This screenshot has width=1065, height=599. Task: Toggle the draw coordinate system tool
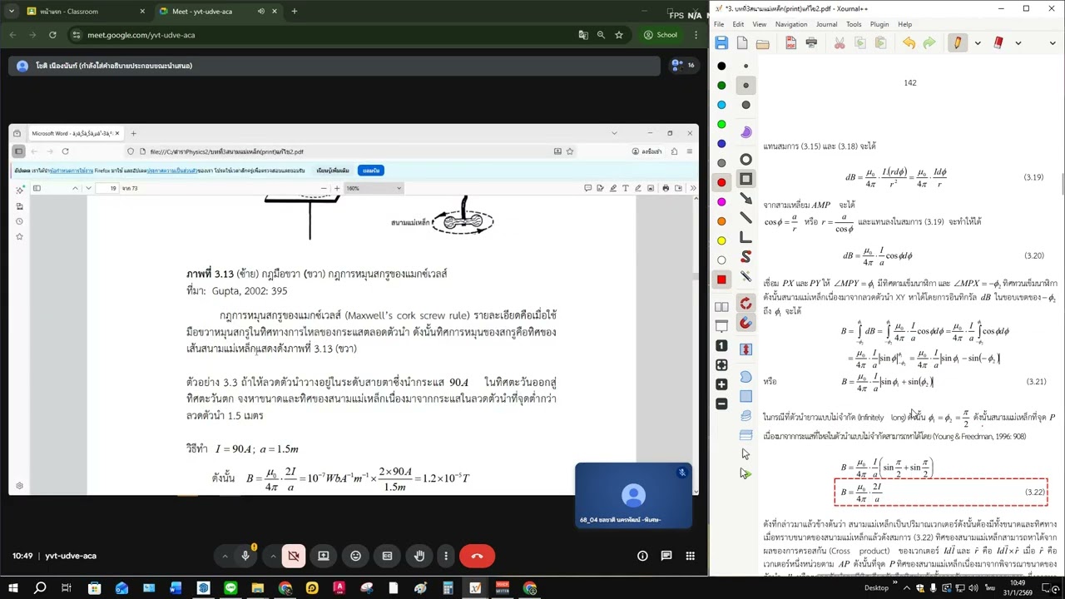745,238
